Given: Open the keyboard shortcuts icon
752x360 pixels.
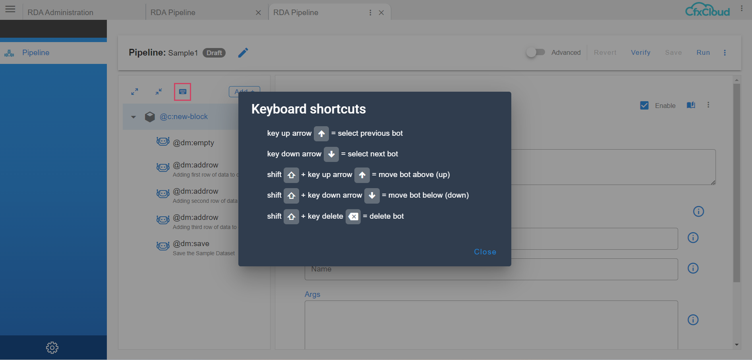Looking at the screenshot, I should 182,91.
